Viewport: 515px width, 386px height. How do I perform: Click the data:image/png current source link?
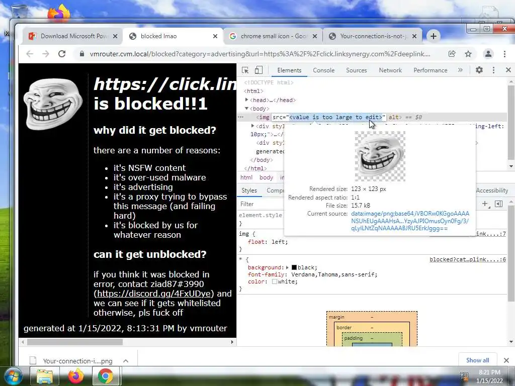click(410, 221)
